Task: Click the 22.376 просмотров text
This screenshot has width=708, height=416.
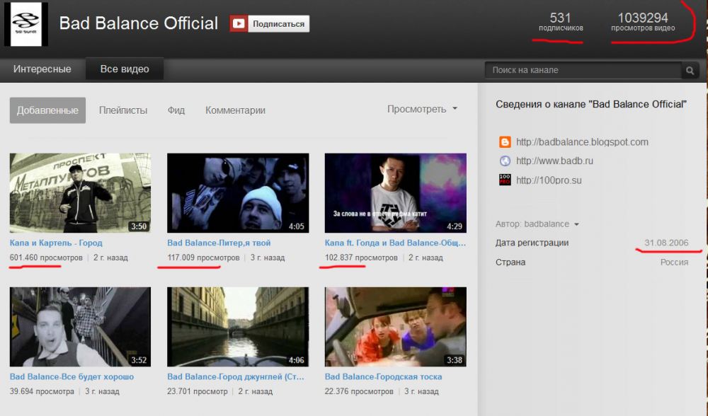Action: (x=359, y=391)
